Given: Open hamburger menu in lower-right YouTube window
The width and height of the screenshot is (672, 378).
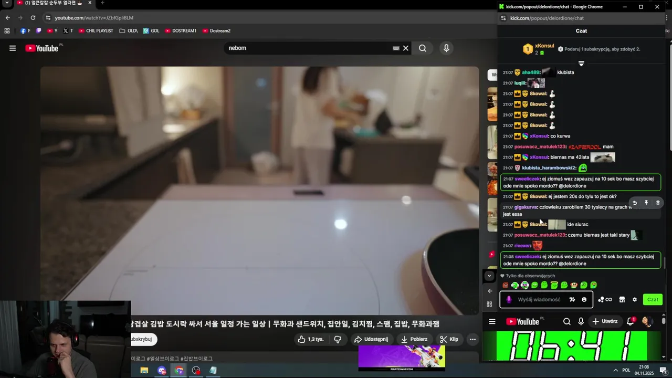Looking at the screenshot, I should (492, 321).
